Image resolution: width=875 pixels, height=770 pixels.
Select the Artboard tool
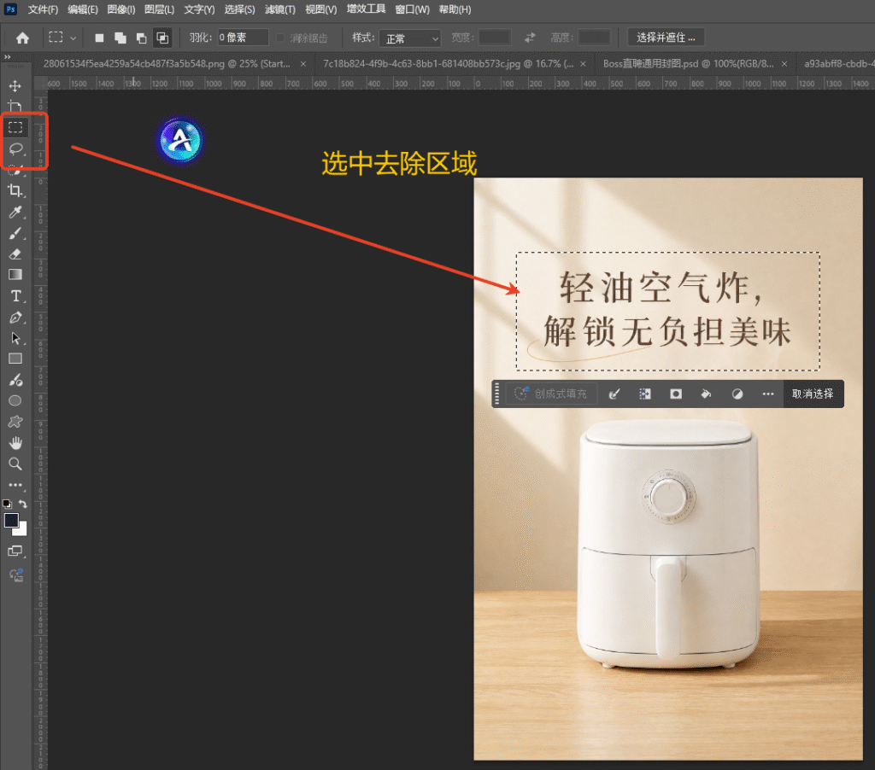[15, 107]
